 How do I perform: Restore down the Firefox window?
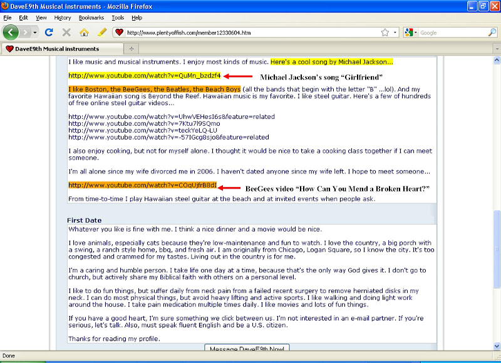(x=483, y=6)
